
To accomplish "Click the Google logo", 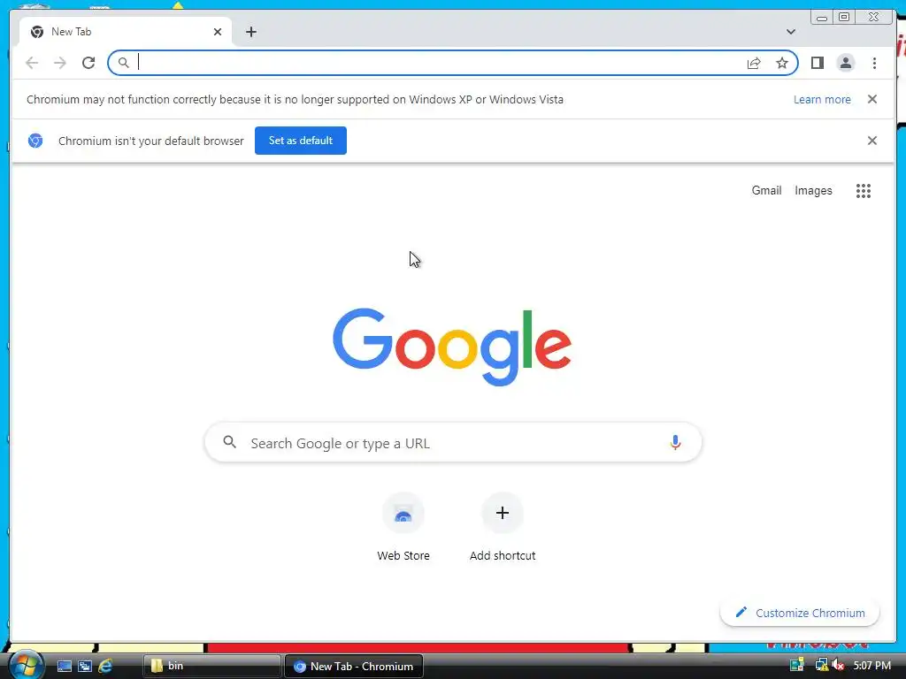I will [452, 347].
